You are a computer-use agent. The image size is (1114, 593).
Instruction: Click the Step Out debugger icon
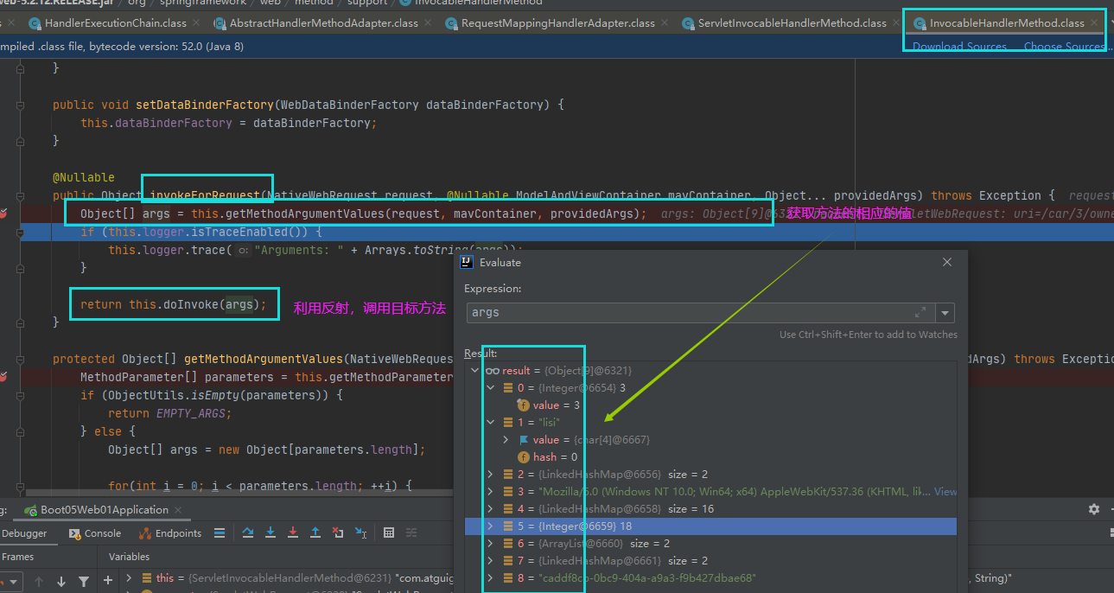point(315,534)
